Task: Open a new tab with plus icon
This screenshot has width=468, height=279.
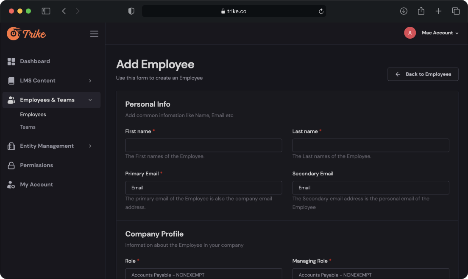Action: 438,11
